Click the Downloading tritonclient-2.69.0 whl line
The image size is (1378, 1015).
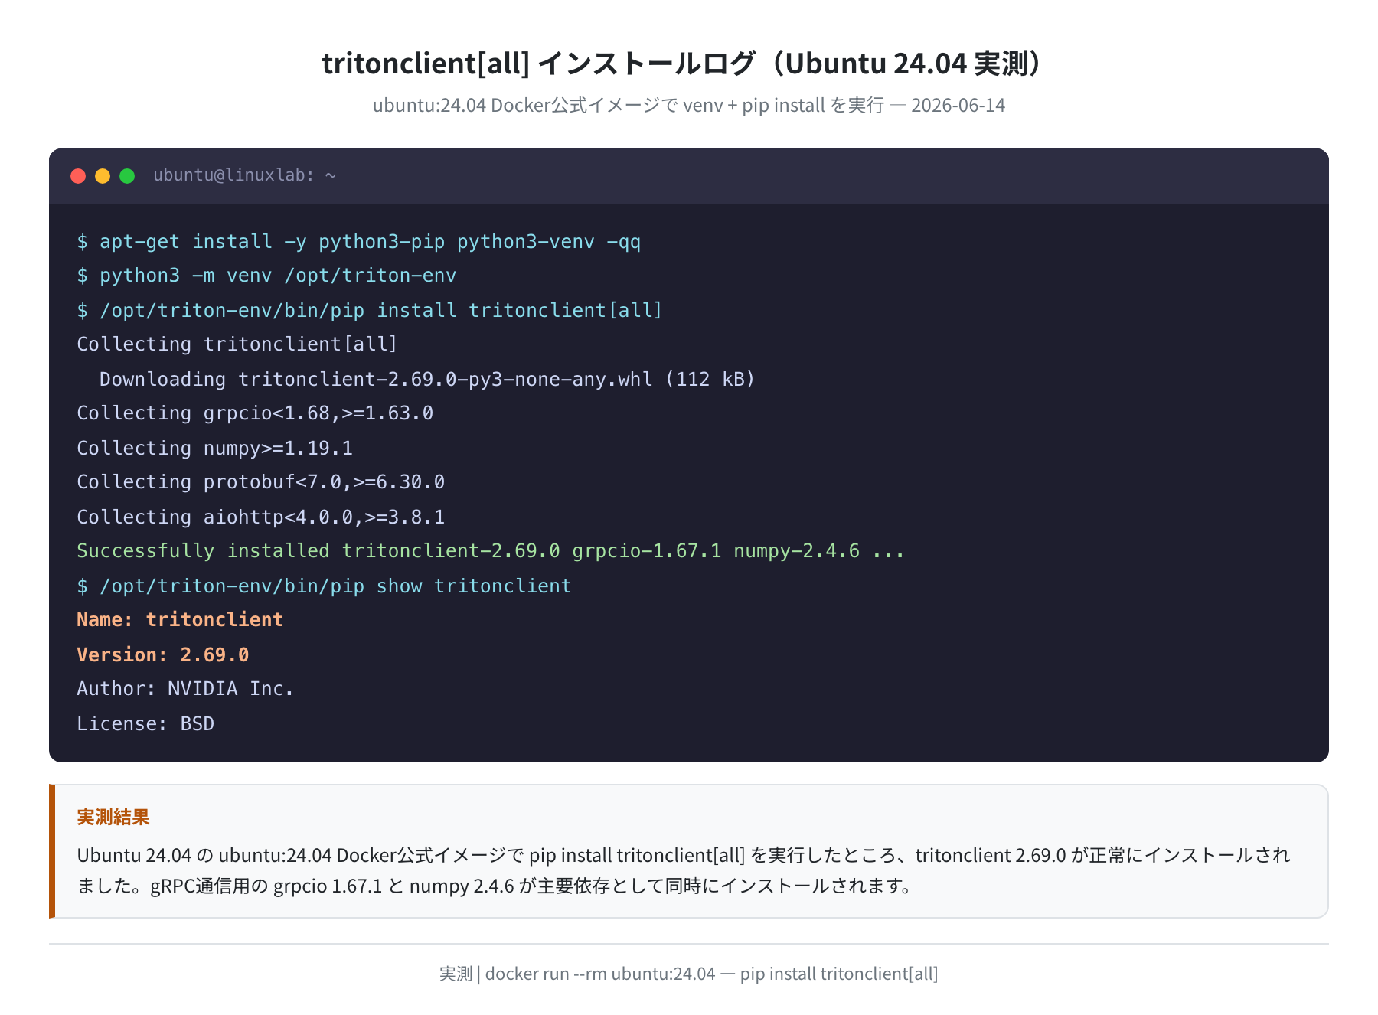click(427, 379)
